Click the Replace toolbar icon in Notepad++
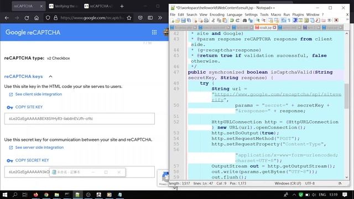The height and width of the screenshot is (199, 354). 251,20
